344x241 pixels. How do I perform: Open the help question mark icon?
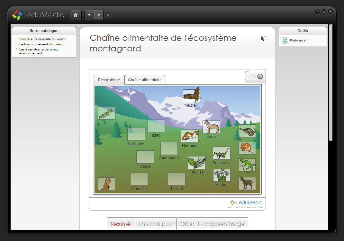click(x=253, y=76)
